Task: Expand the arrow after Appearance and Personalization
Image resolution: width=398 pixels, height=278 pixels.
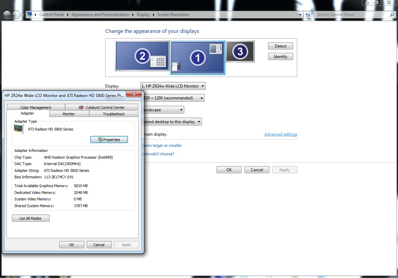Action: [x=133, y=15]
